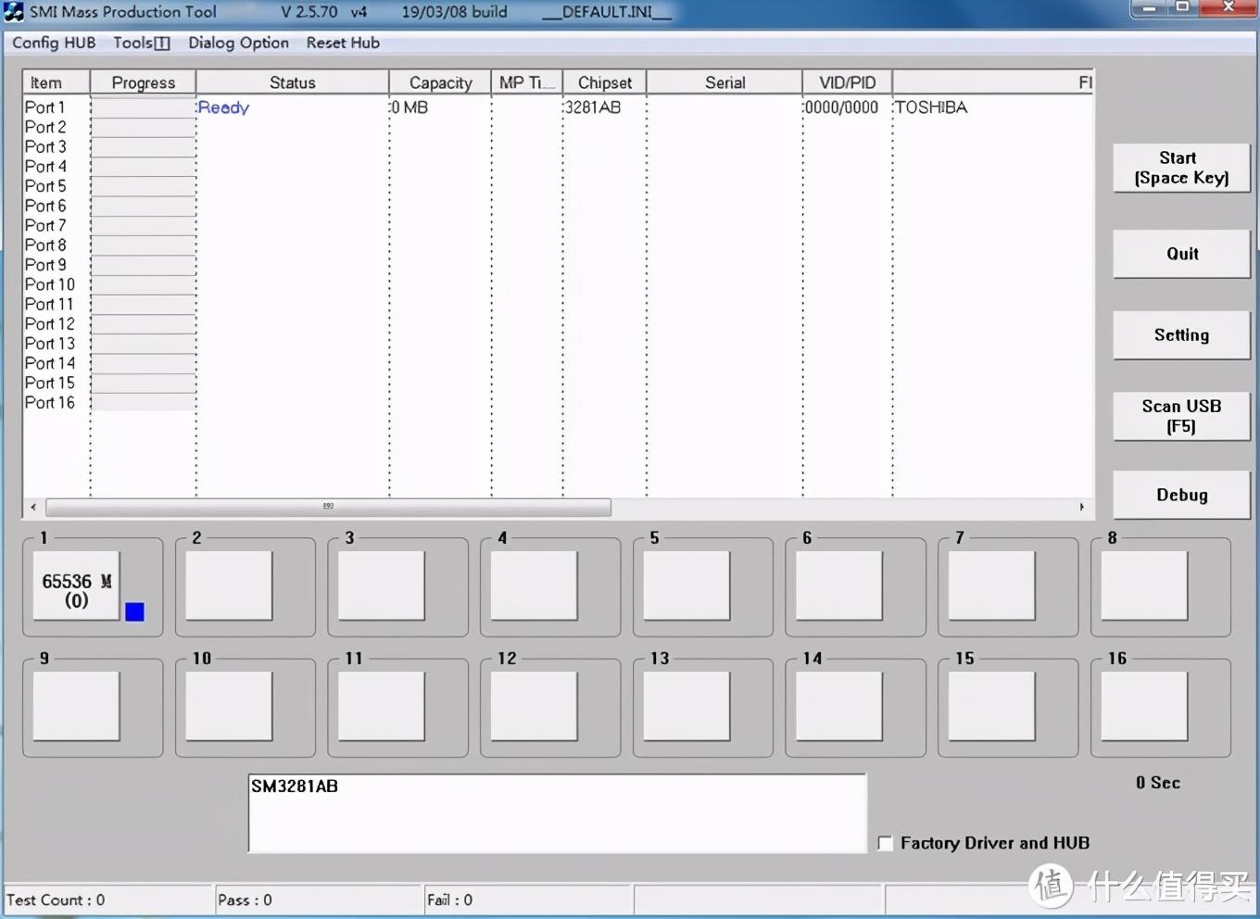Select the Port 6 row
The width and height of the screenshot is (1260, 919).
point(45,206)
